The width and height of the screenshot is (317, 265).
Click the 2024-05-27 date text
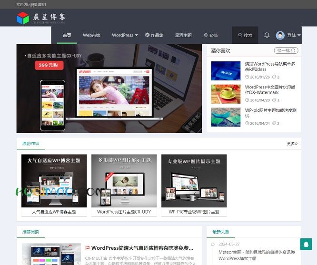pyautogui.click(x=229, y=244)
